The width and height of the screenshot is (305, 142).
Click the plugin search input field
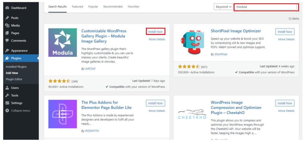tap(265, 7)
